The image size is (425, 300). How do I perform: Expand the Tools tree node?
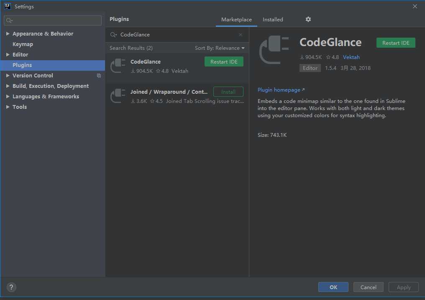coord(8,107)
